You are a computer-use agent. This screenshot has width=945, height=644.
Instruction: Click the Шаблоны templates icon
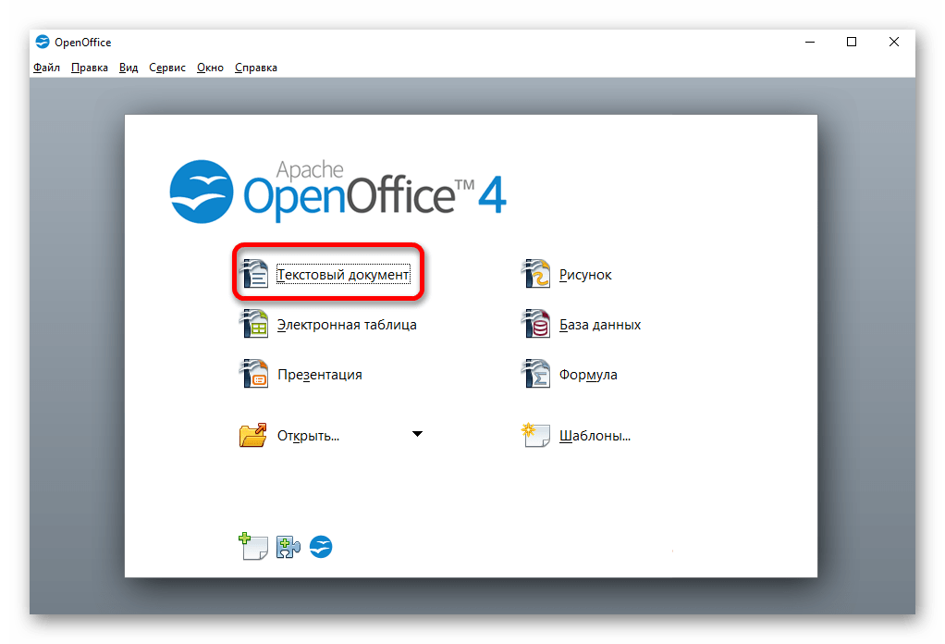pyautogui.click(x=535, y=435)
